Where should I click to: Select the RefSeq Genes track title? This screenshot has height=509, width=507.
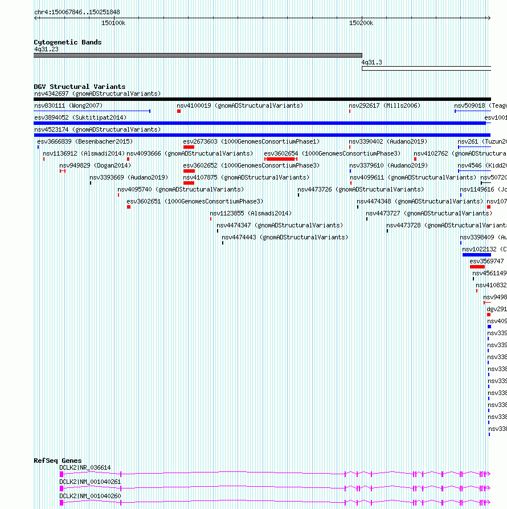(x=58, y=461)
